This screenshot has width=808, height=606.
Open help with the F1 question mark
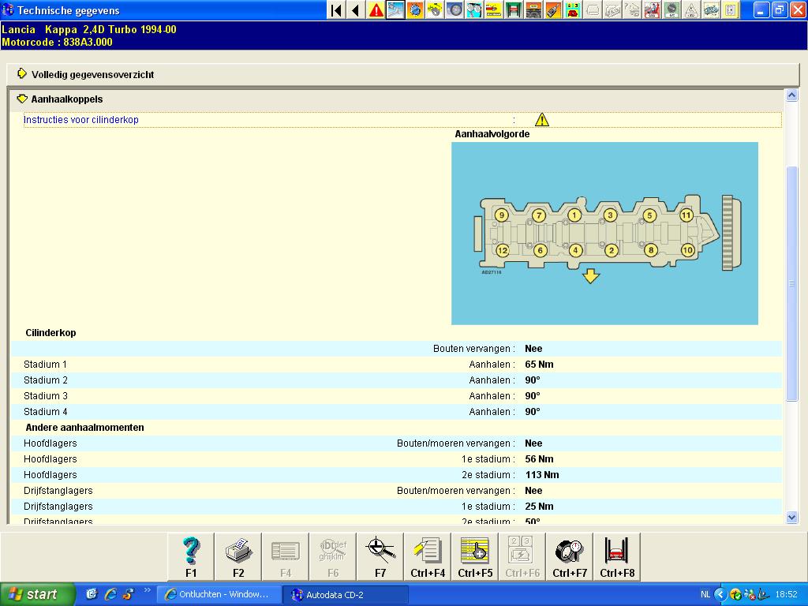[x=191, y=556]
